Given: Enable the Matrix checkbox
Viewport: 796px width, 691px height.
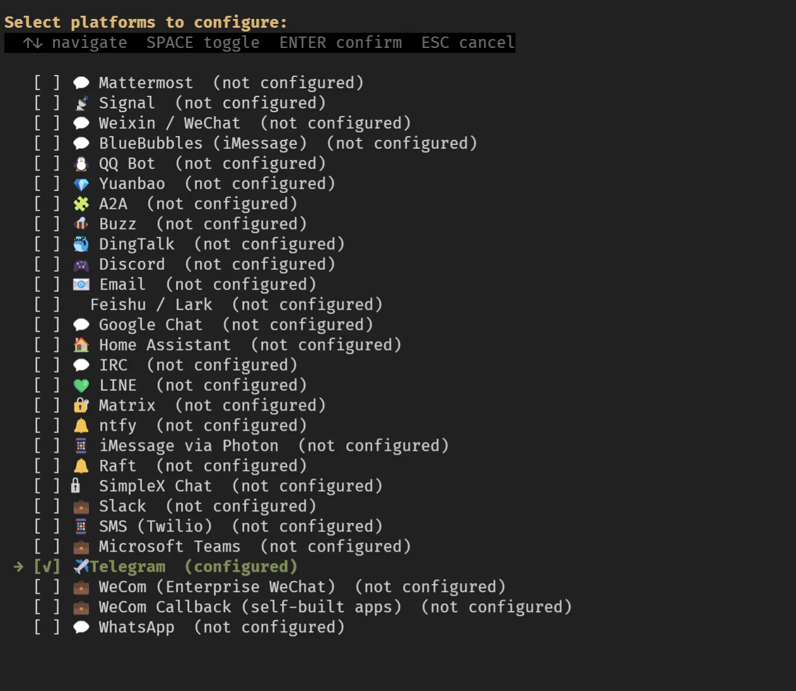Looking at the screenshot, I should tap(47, 405).
